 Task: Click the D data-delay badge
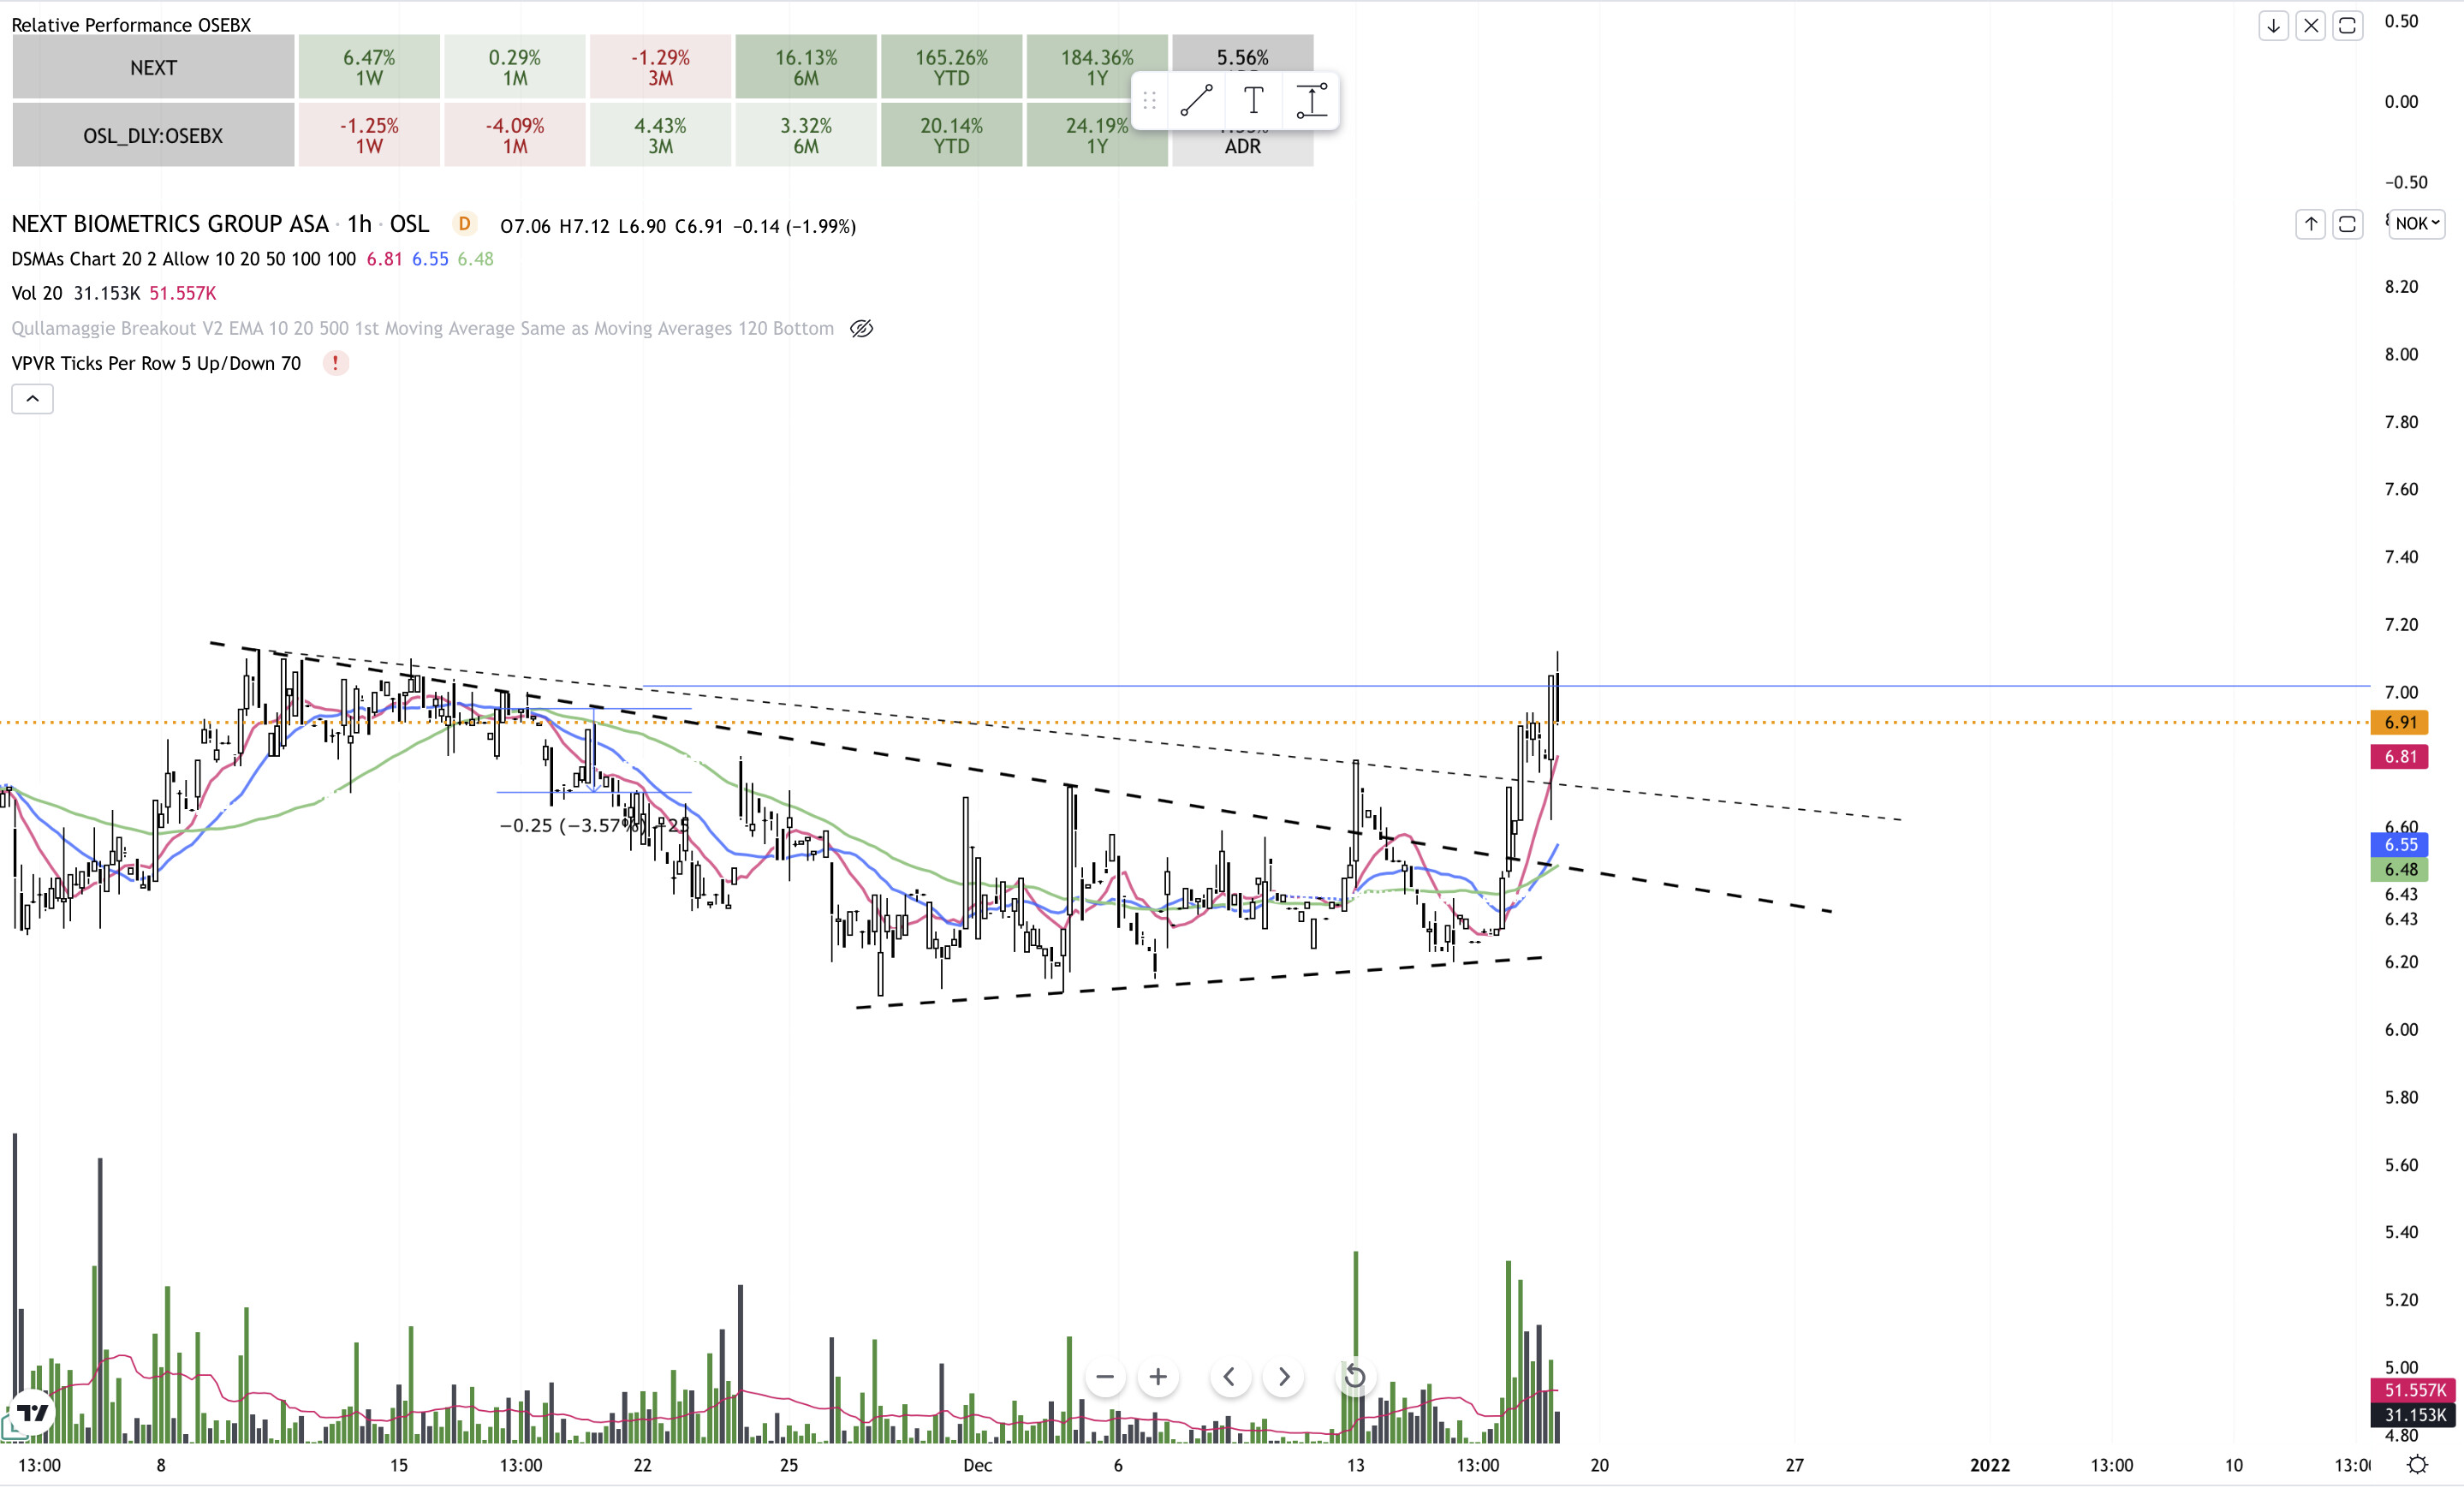[x=464, y=225]
